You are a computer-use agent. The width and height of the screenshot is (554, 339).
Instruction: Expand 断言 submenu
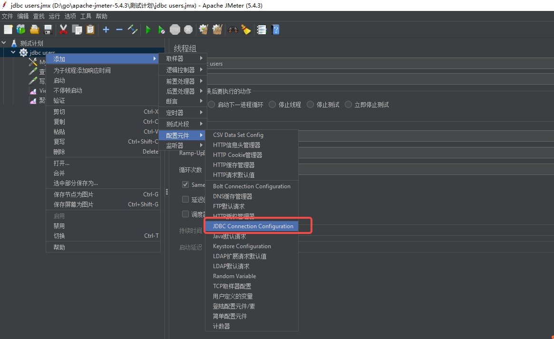[182, 101]
